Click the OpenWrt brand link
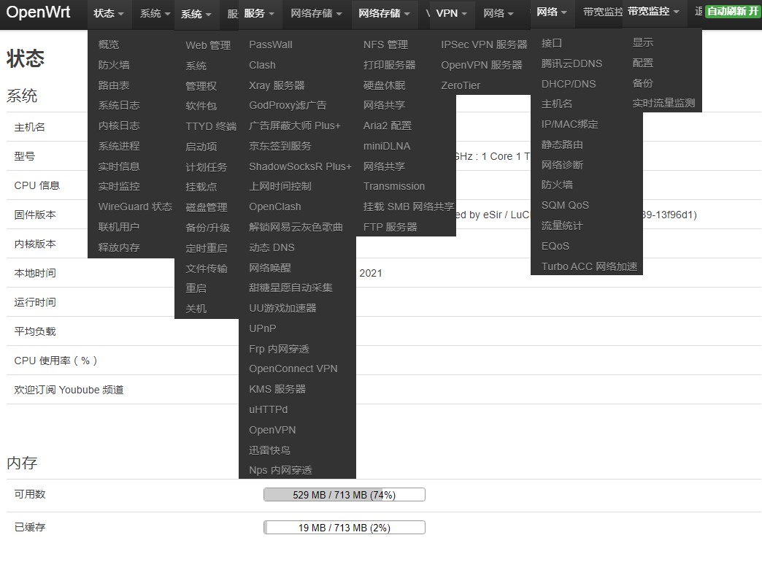Image resolution: width=762 pixels, height=562 pixels. [x=39, y=12]
